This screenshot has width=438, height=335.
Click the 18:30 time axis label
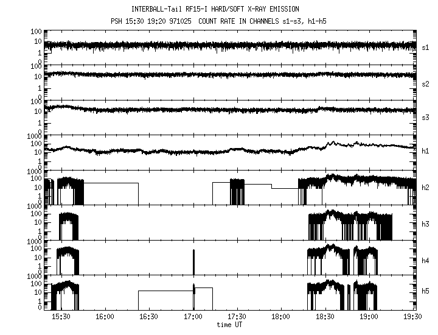click(325, 317)
